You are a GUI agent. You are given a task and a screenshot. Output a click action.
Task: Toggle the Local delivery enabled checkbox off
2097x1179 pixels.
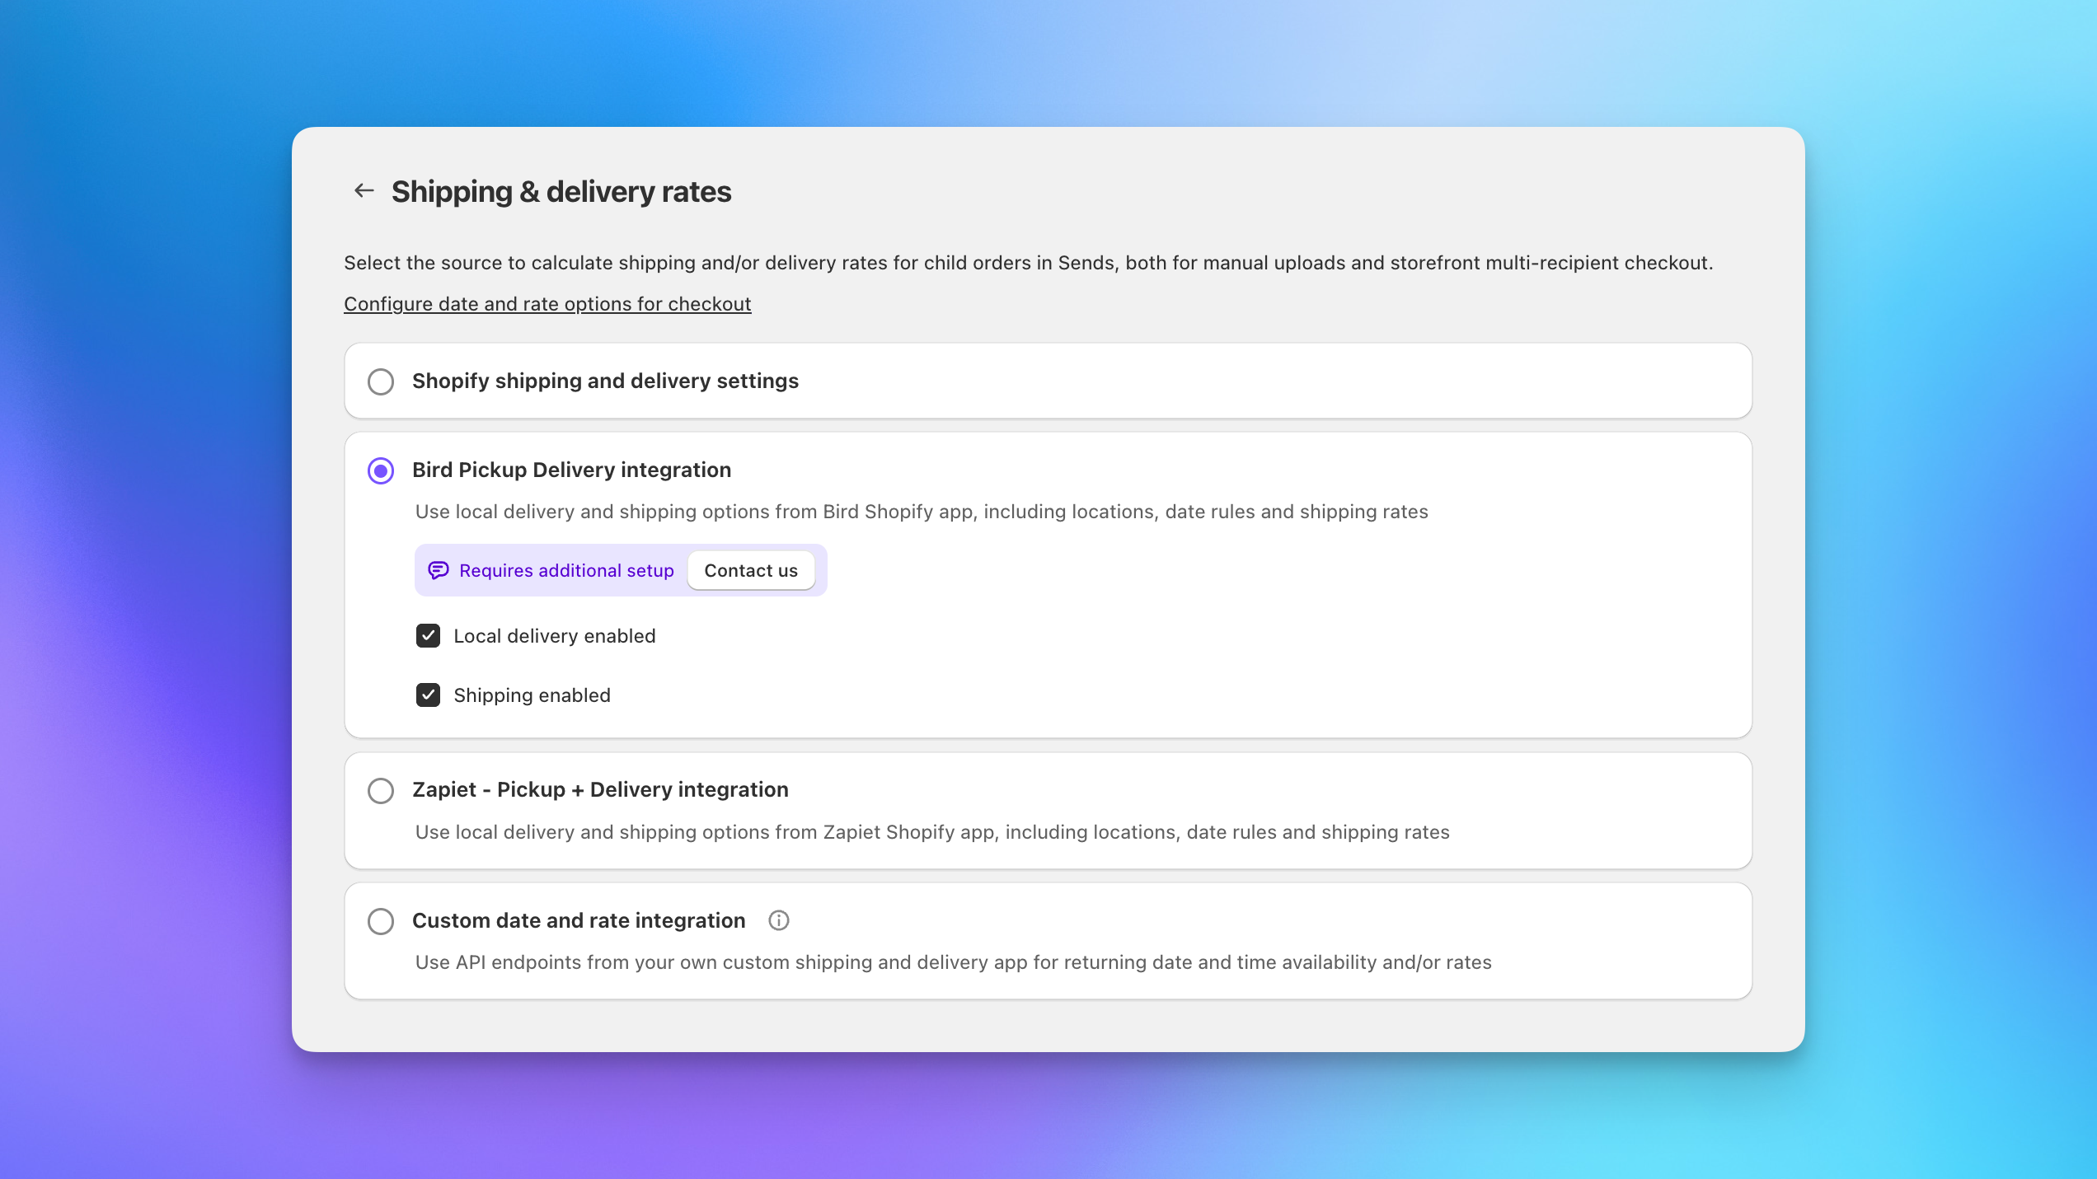[428, 635]
